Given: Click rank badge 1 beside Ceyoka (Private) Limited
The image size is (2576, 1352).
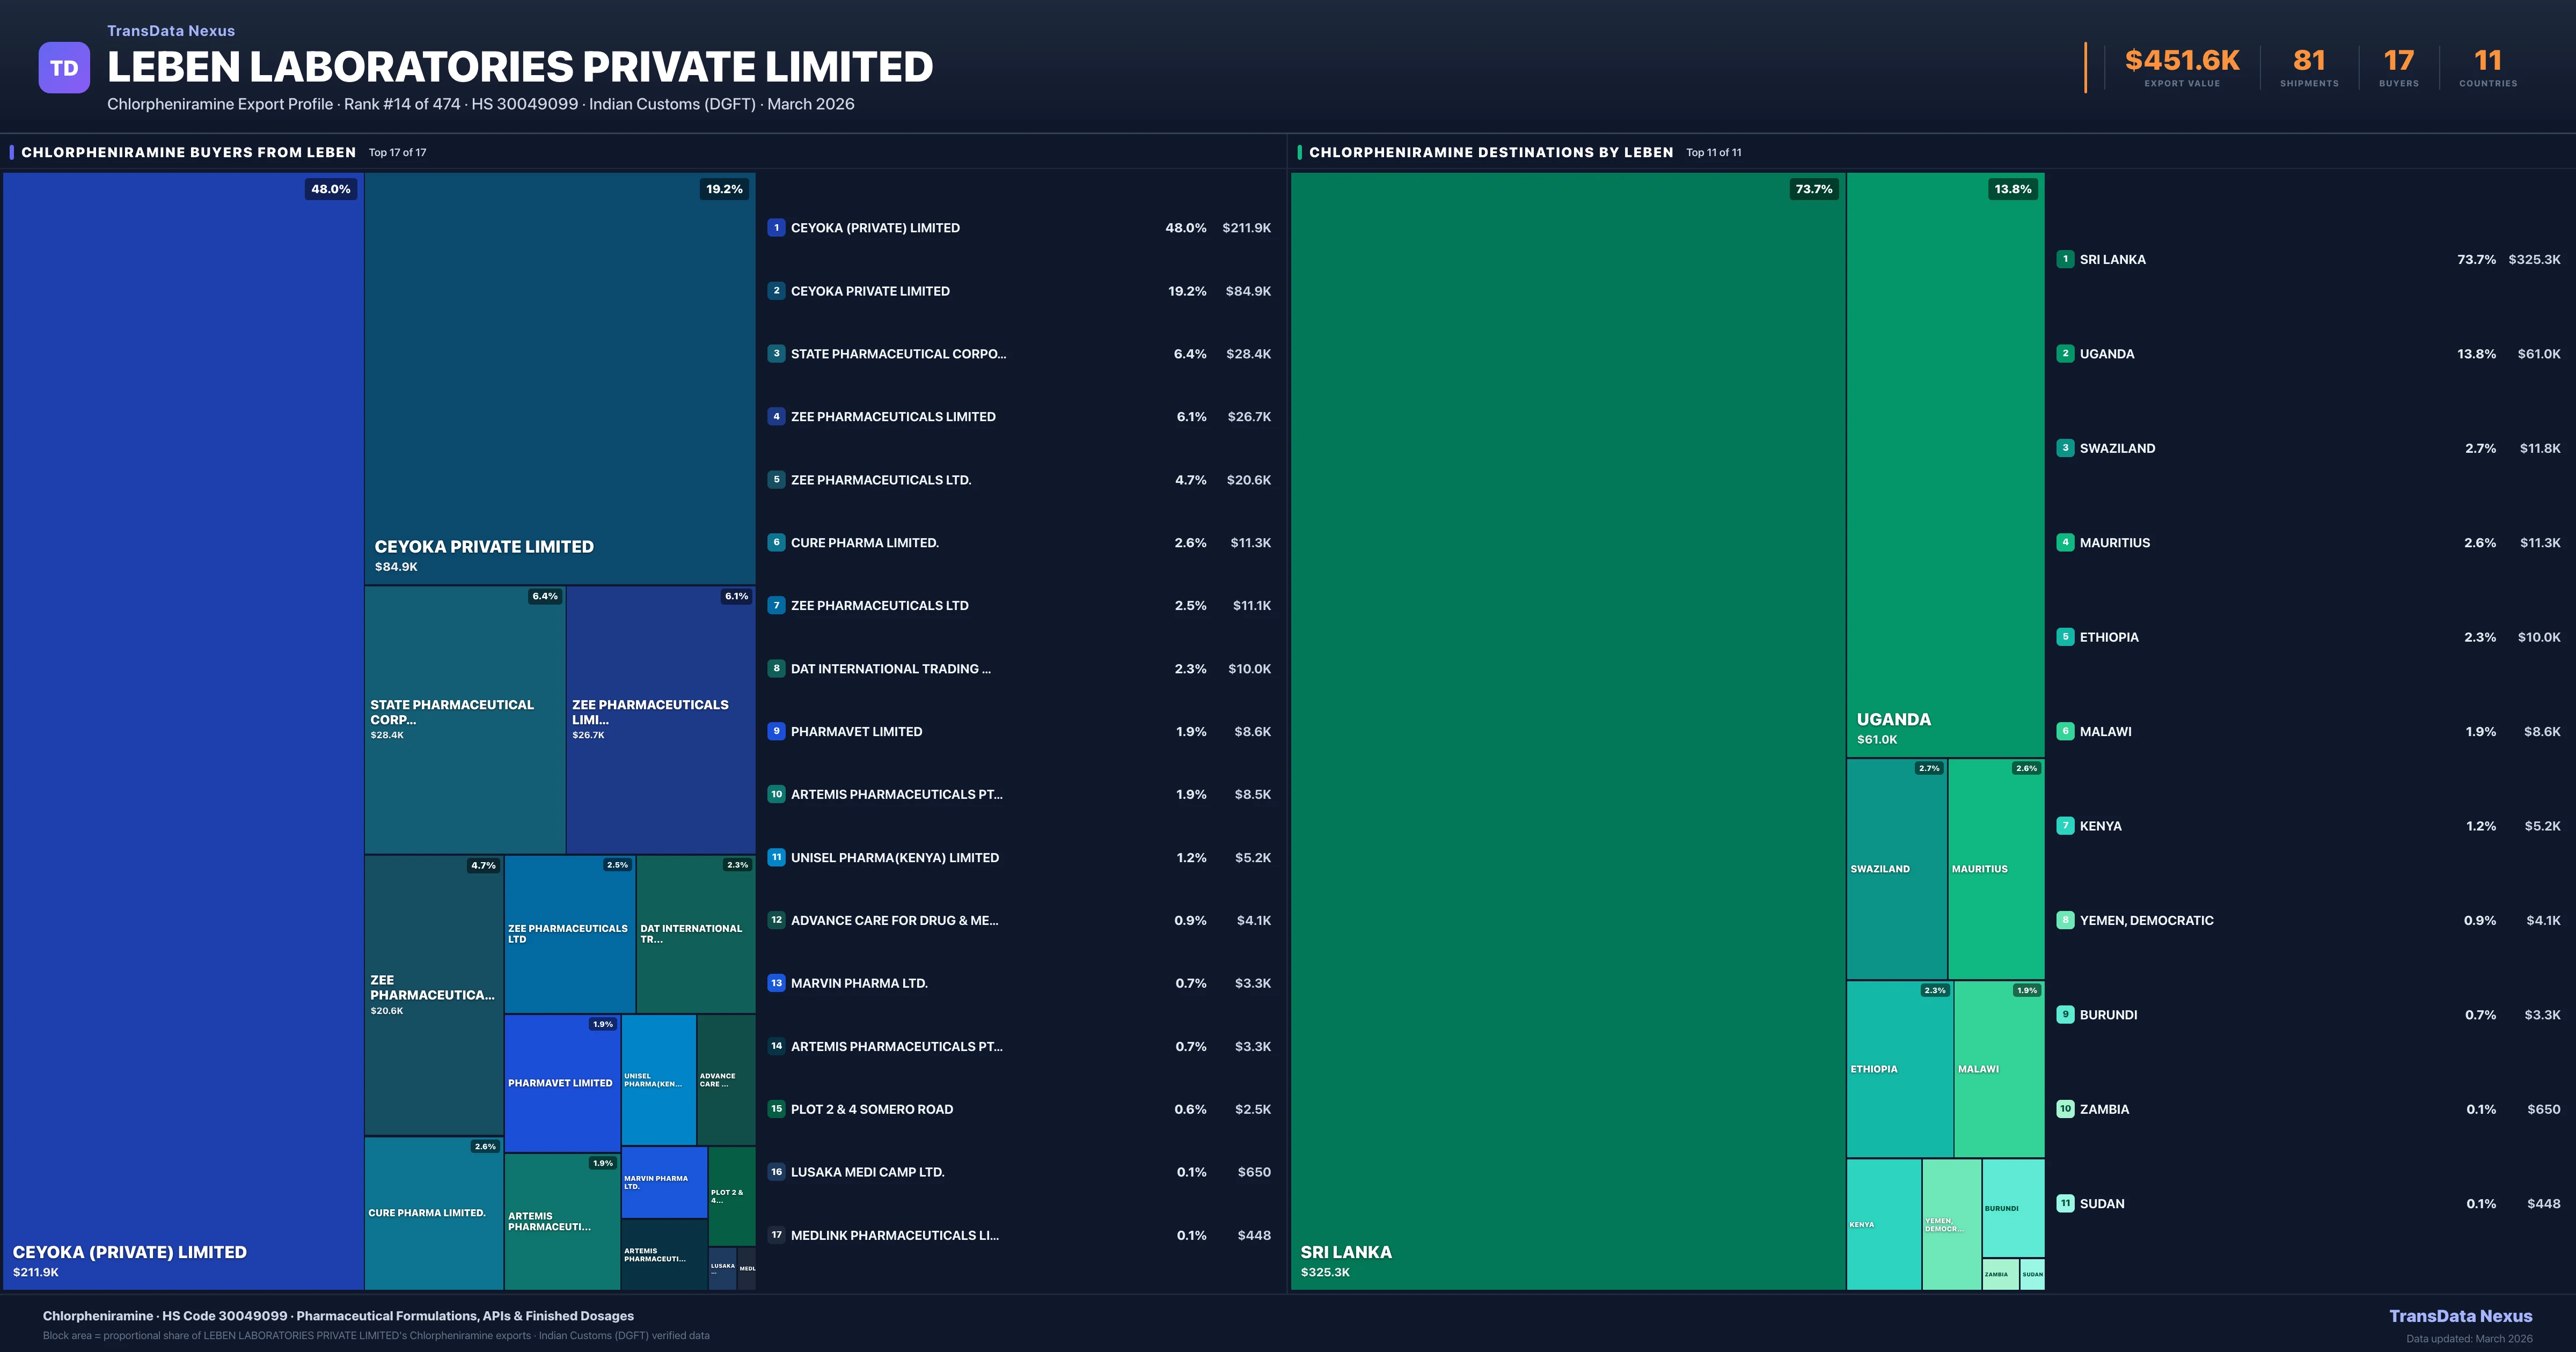Looking at the screenshot, I should pos(776,228).
